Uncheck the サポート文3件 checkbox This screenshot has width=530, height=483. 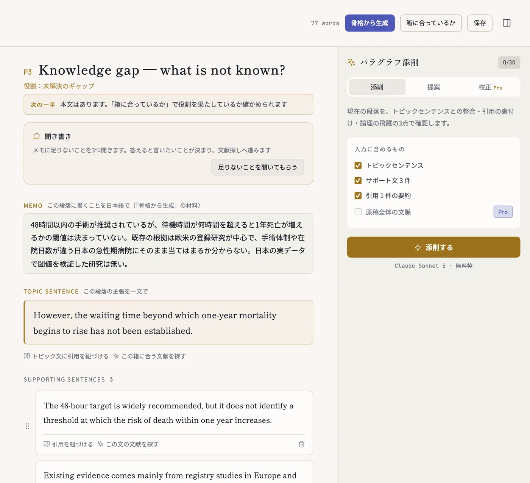(358, 181)
